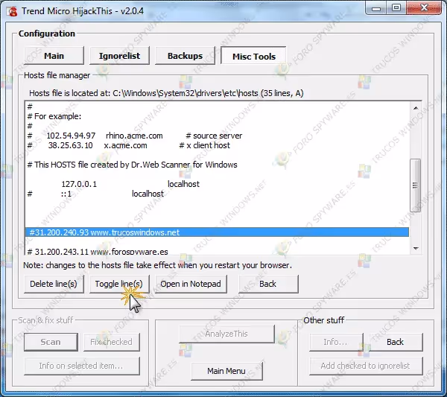447x397 pixels.
Task: Click the Scan button
Action: [x=51, y=342]
